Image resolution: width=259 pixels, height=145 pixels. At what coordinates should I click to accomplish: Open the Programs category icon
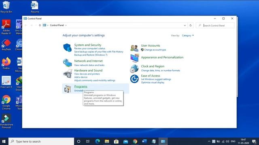tap(68, 89)
